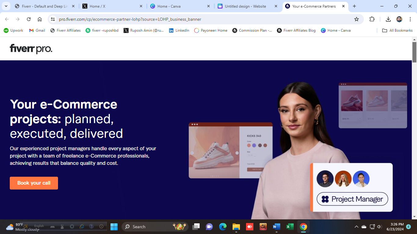Open the Payoneer: Home bookmark
The height and width of the screenshot is (234, 417).
pyautogui.click(x=211, y=30)
